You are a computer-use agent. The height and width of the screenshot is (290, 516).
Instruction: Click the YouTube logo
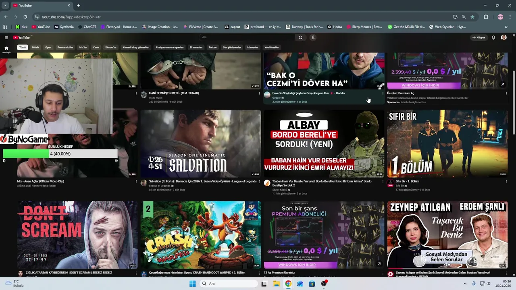click(21, 37)
